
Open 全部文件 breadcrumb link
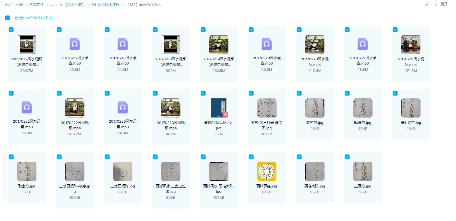click(x=36, y=5)
